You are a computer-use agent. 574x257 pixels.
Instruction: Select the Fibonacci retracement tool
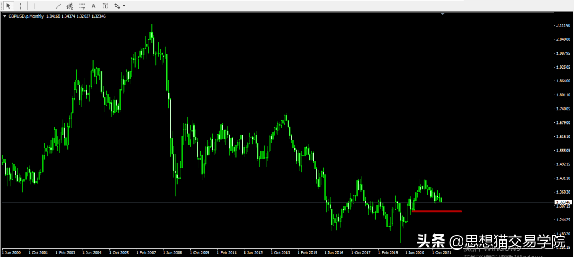click(x=82, y=6)
